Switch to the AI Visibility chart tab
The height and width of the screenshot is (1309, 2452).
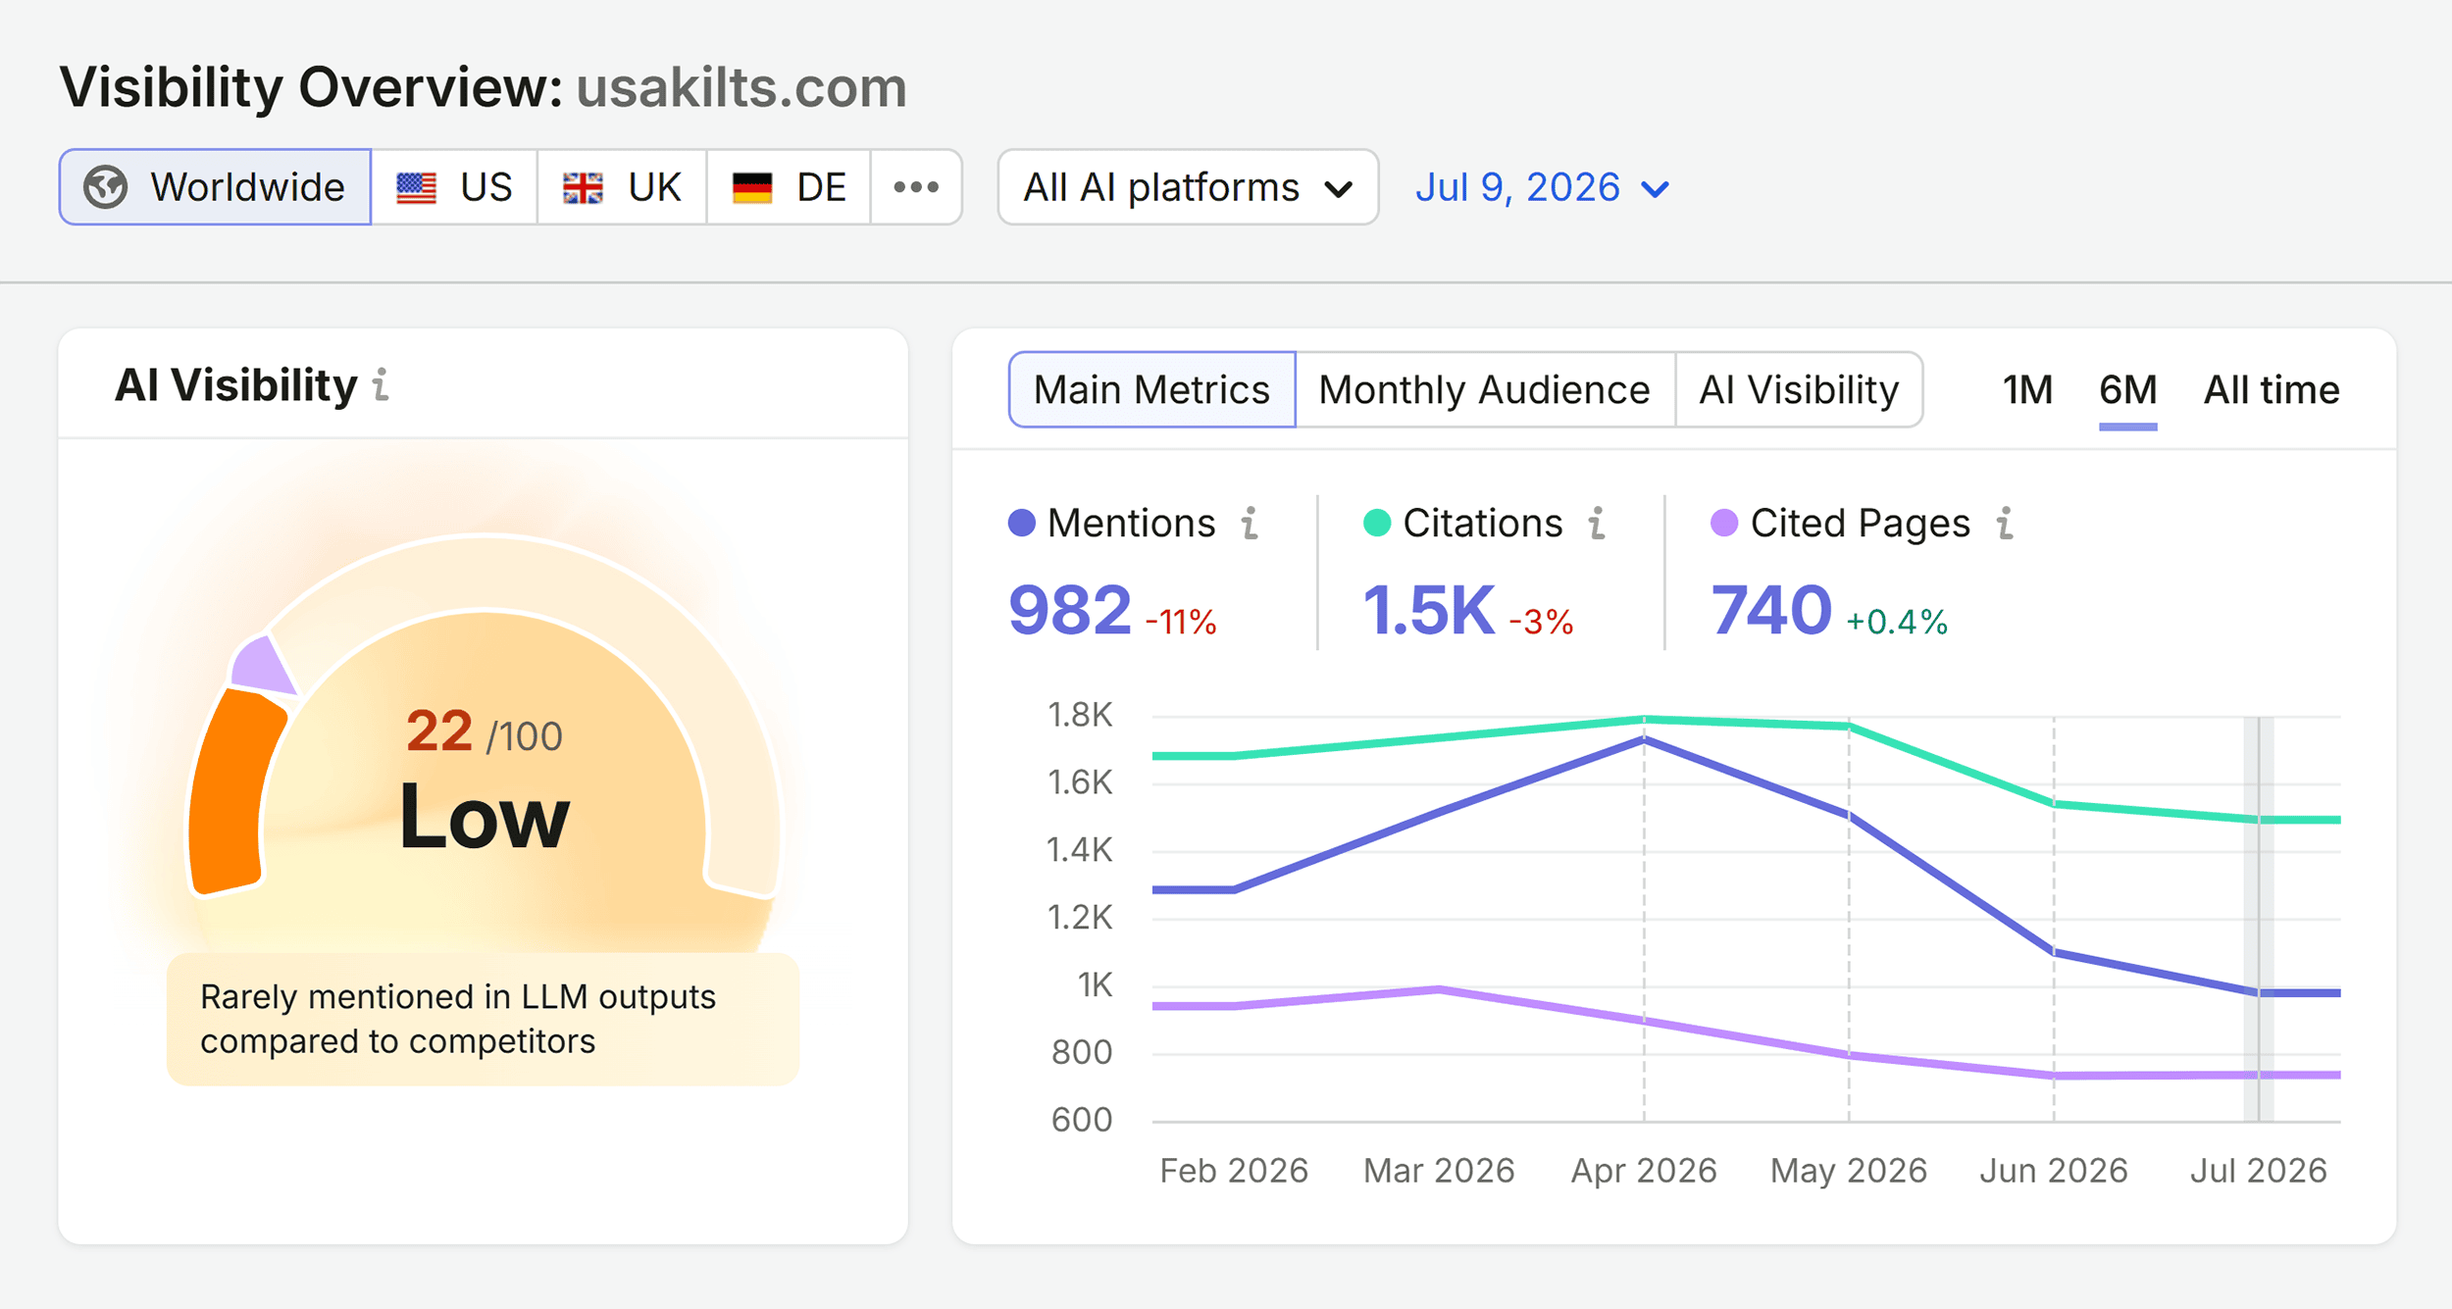(1799, 389)
